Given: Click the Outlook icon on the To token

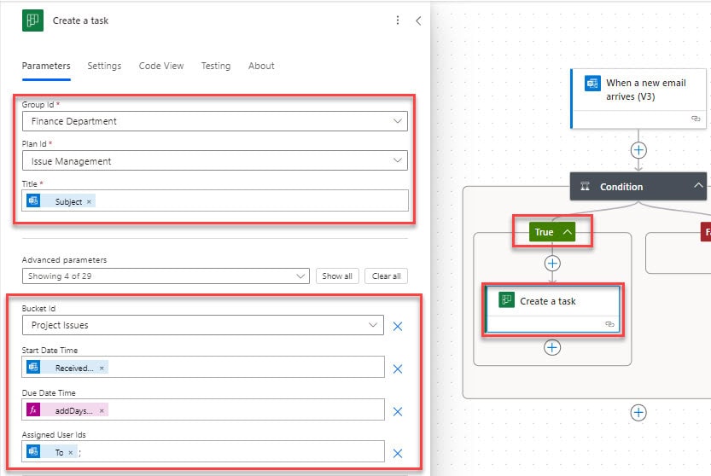Looking at the screenshot, I should (33, 451).
